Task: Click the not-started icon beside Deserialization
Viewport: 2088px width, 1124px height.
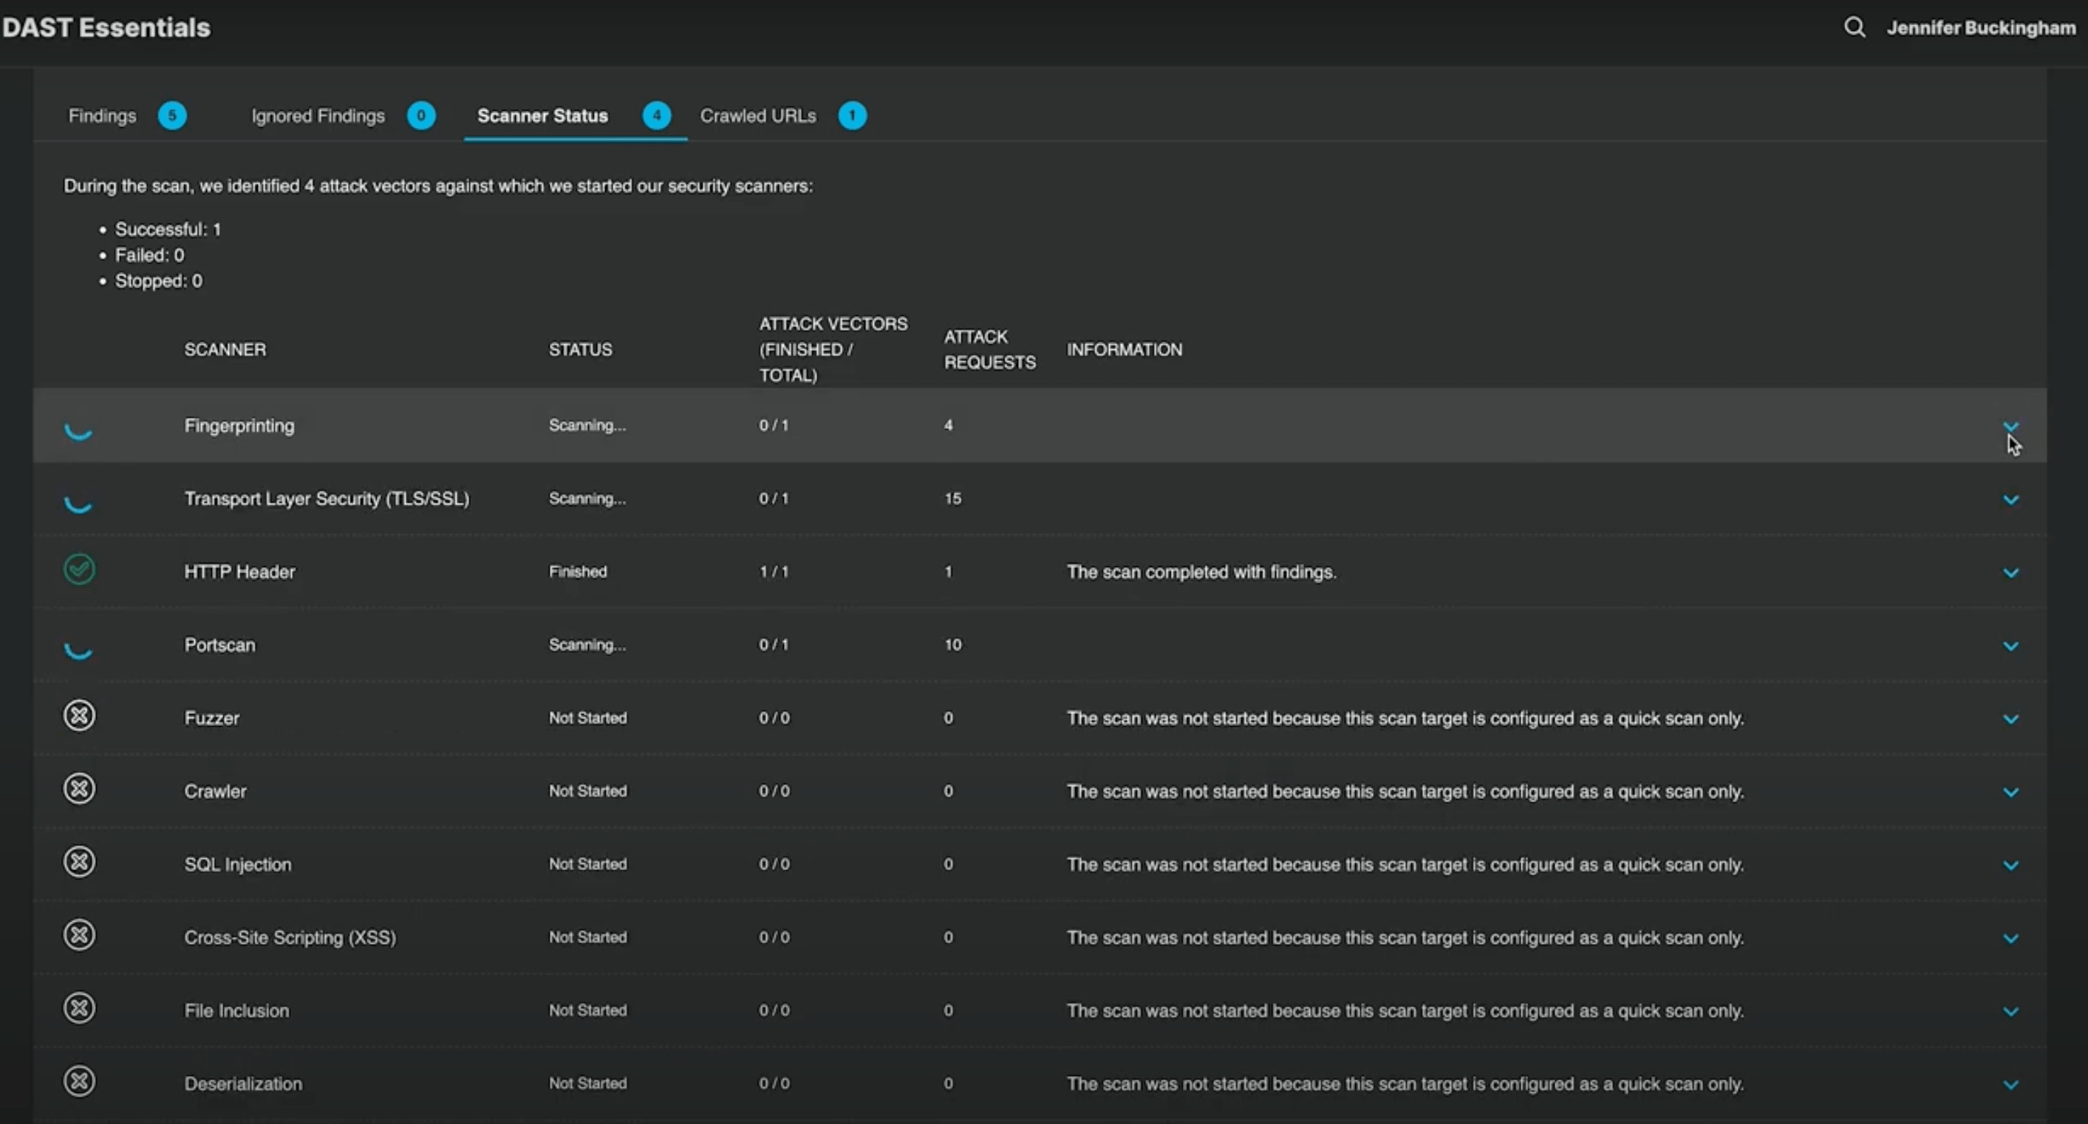Action: point(80,1081)
